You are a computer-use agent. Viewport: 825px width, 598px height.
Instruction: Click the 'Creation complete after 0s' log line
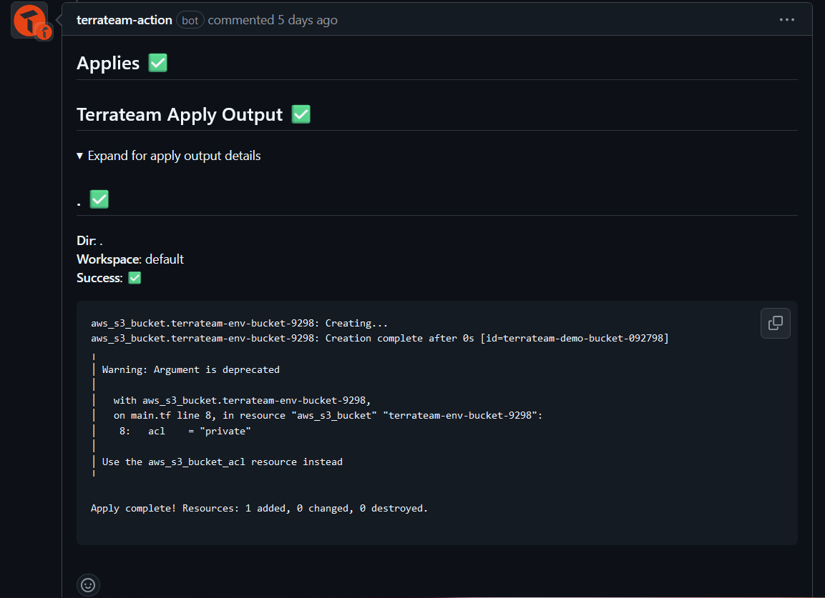pyautogui.click(x=380, y=338)
